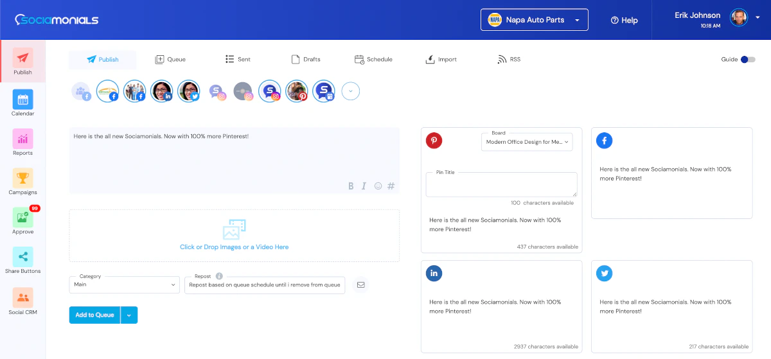Click the '2937 characters available' text

[546, 347]
